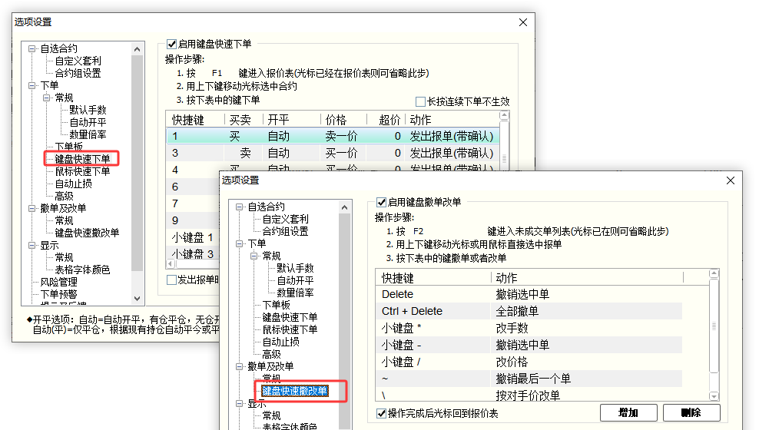
Task: Click the 超价 column header
Action: coord(389,120)
